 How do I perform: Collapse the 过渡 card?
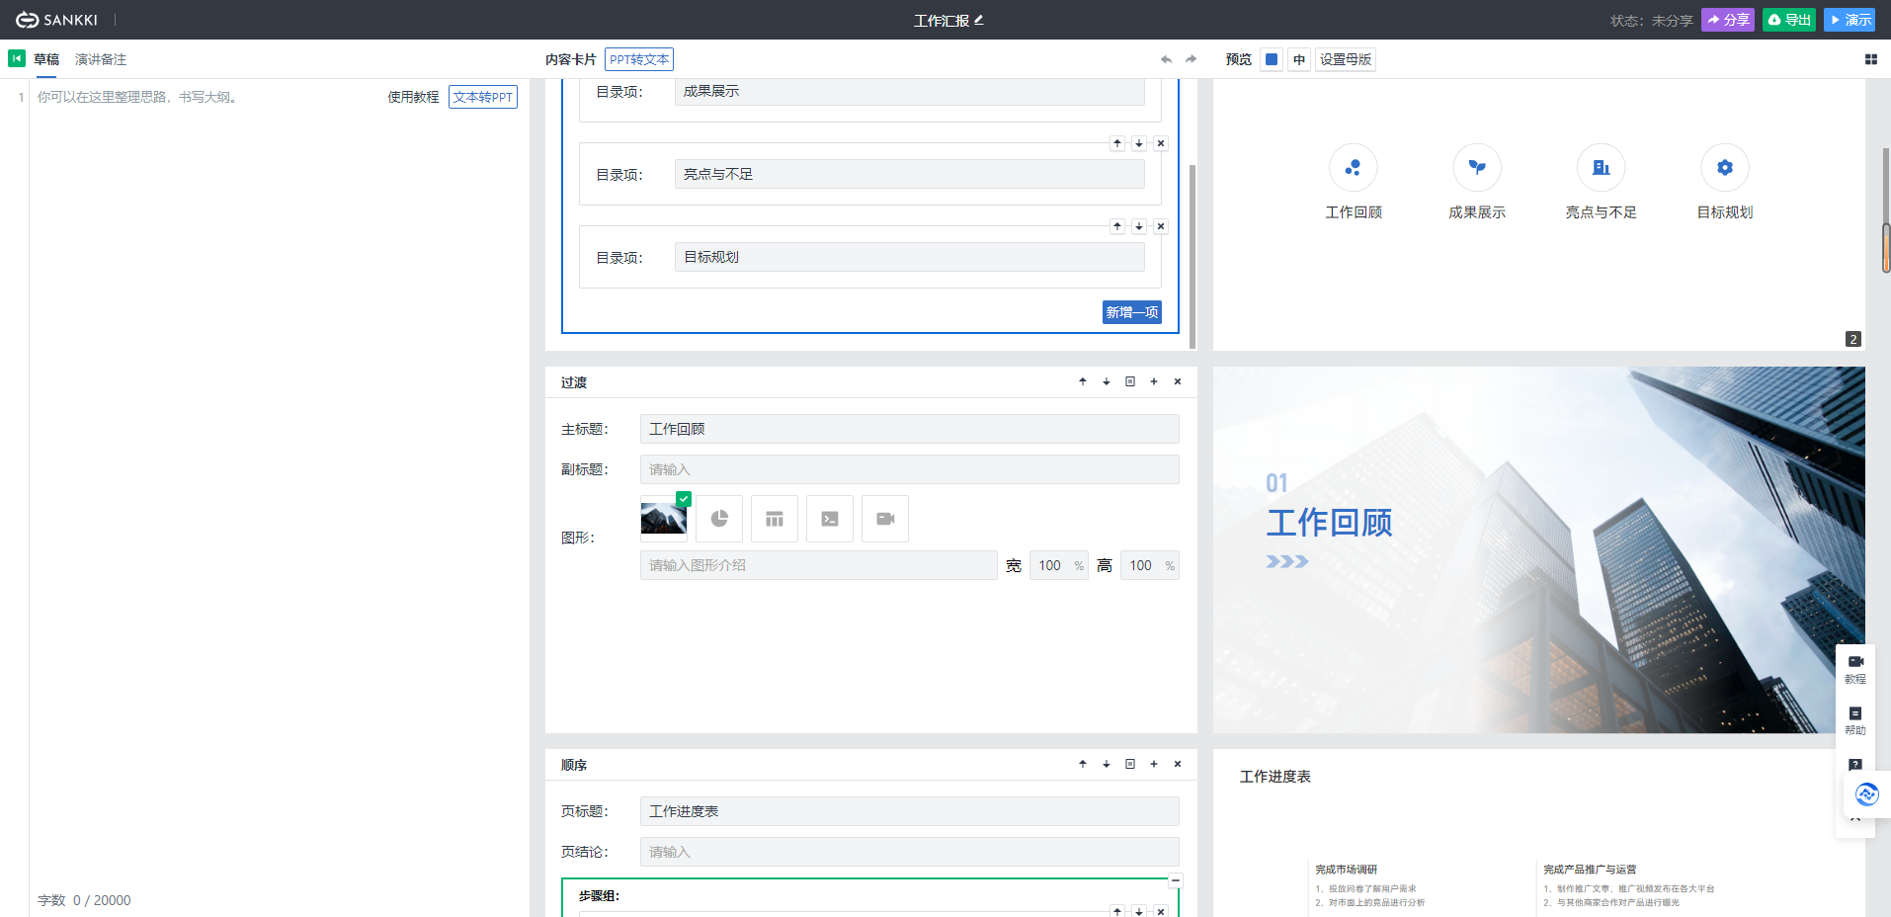(x=1129, y=381)
